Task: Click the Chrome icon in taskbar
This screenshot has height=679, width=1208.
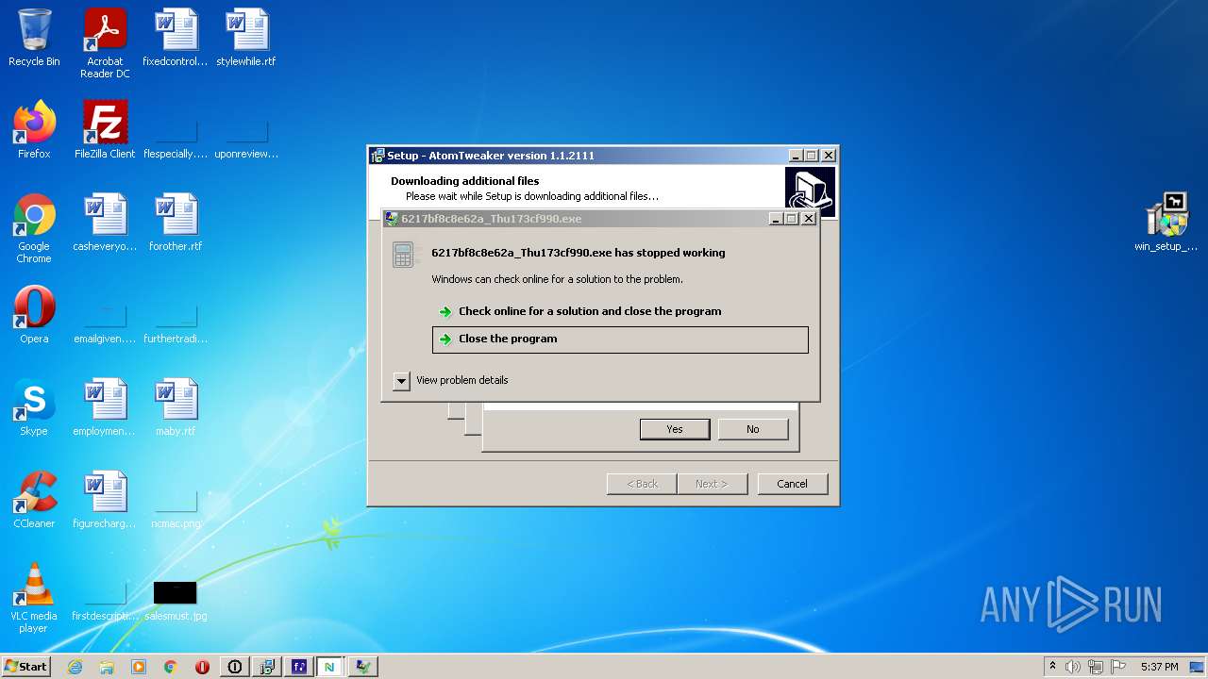Action: [171, 667]
